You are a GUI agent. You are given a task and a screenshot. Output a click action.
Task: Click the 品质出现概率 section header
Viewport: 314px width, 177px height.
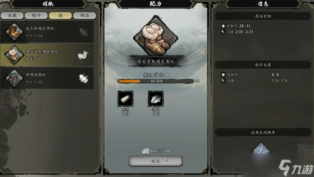point(263,132)
